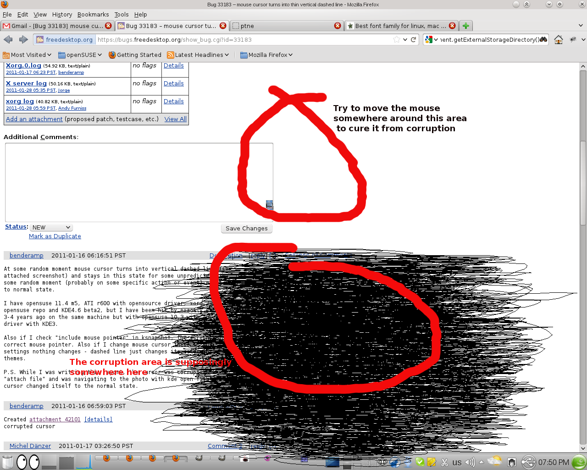Click the Save Changes button
The image size is (587, 470).
click(246, 228)
